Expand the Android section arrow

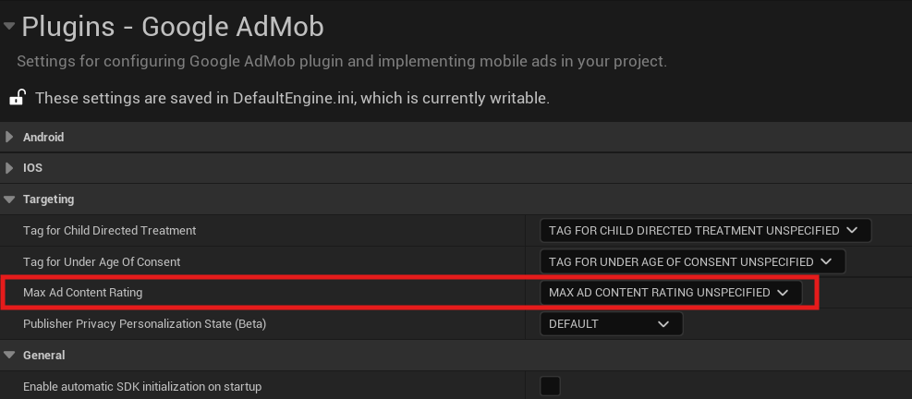click(9, 137)
